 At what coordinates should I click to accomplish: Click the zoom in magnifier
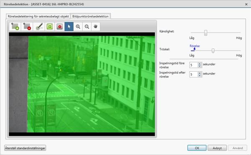78,27
